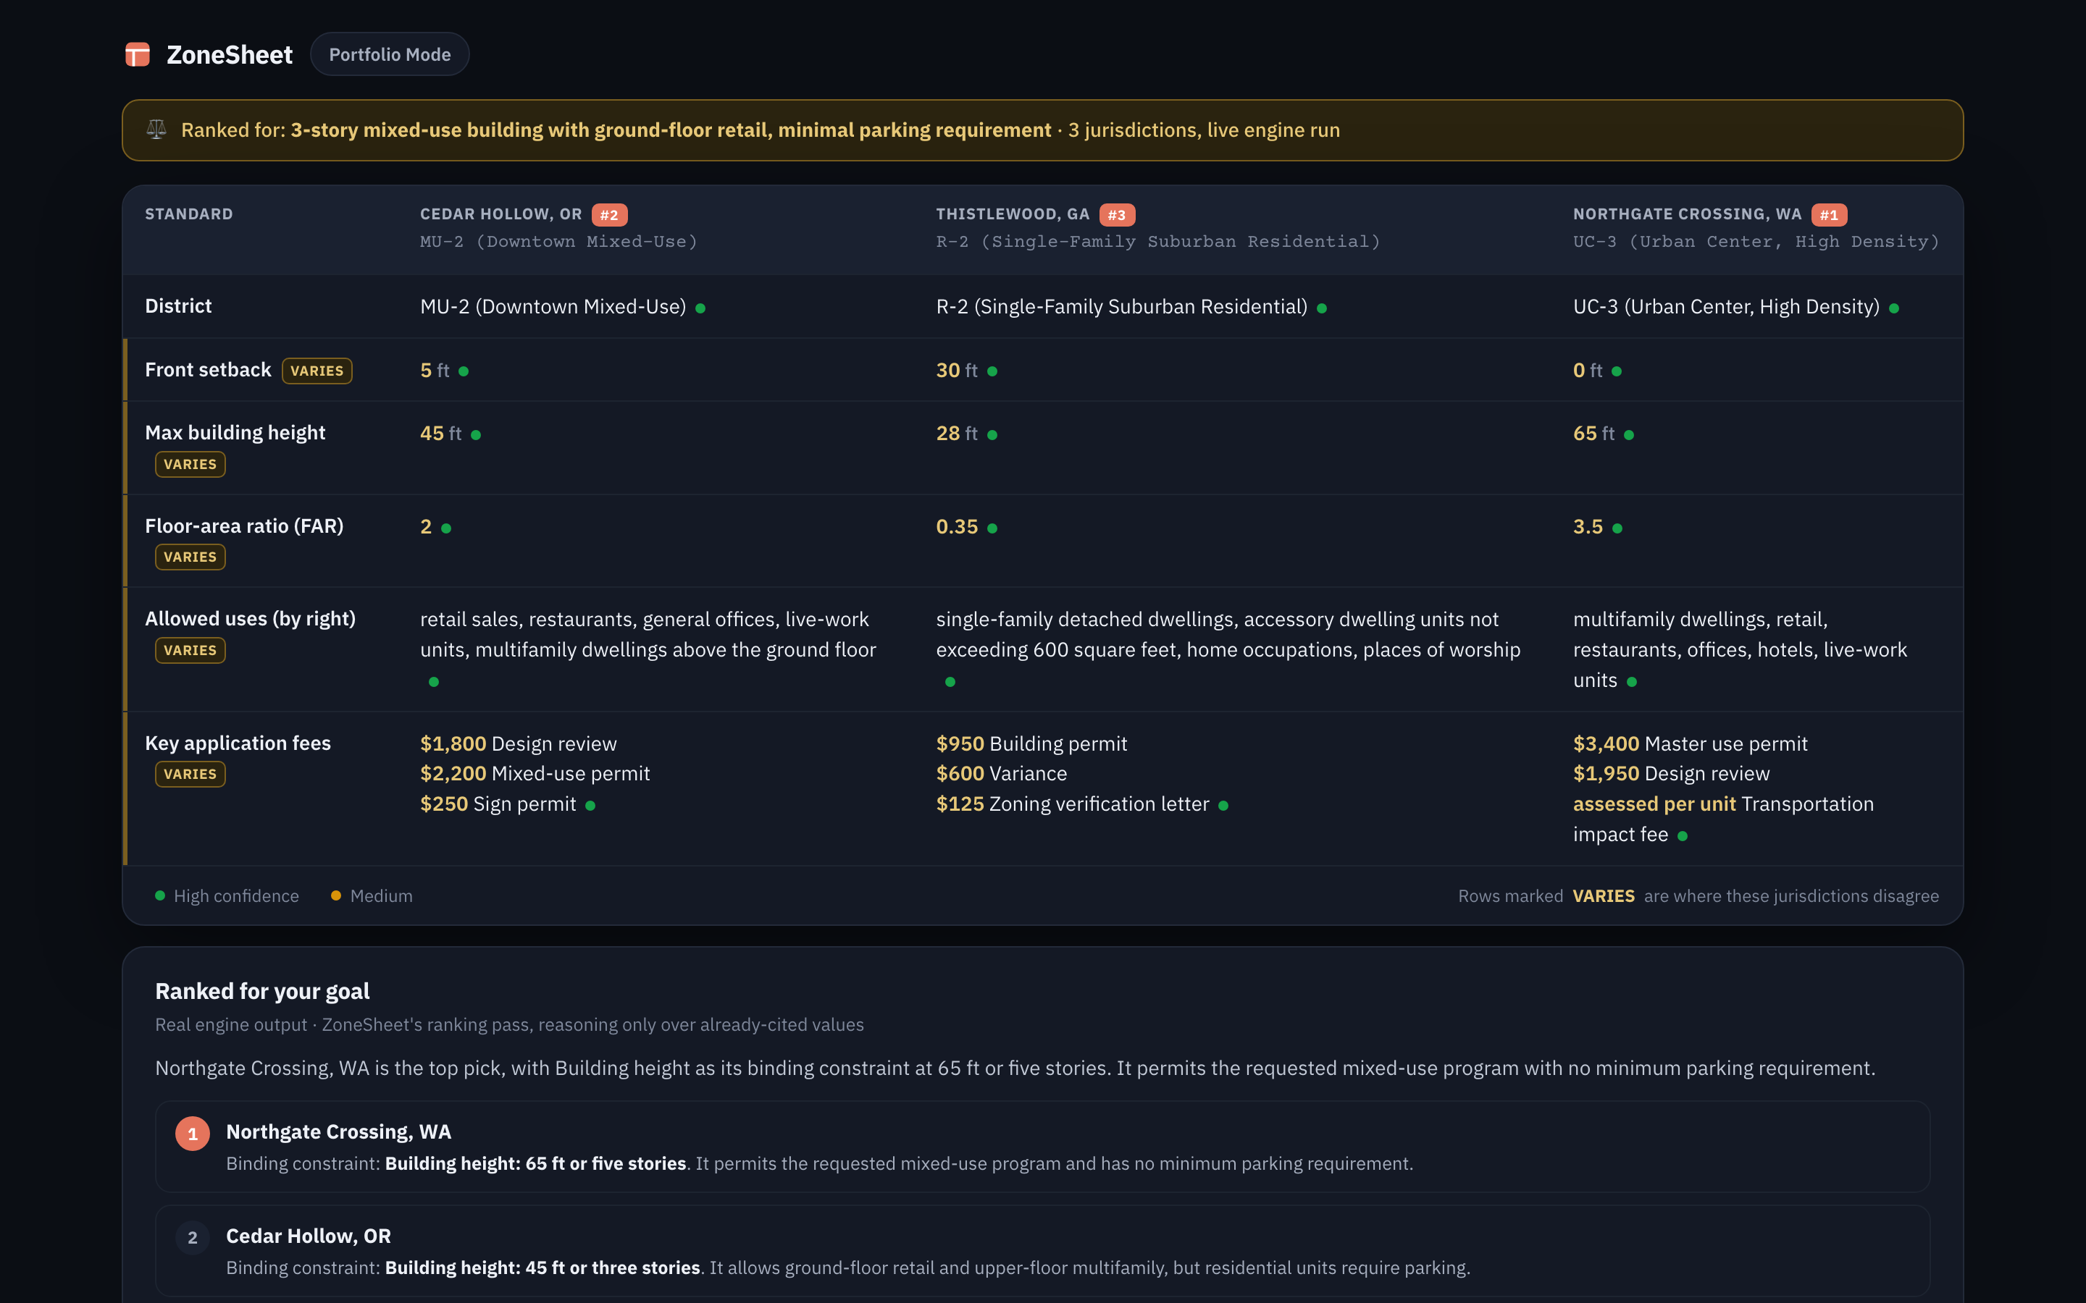Click the Max building height row label
The height and width of the screenshot is (1303, 2086).
click(x=235, y=433)
